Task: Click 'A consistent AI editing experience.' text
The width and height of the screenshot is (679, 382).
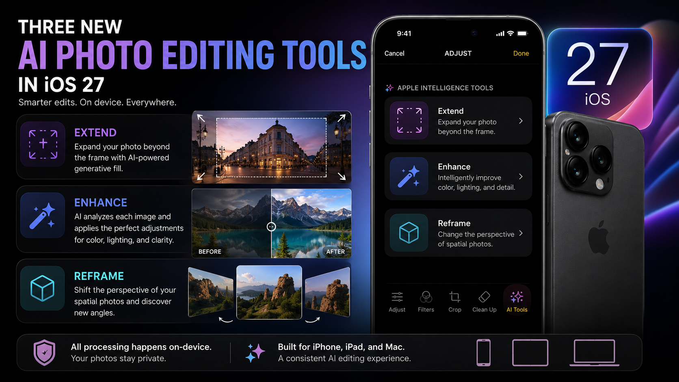Action: pyautogui.click(x=344, y=358)
